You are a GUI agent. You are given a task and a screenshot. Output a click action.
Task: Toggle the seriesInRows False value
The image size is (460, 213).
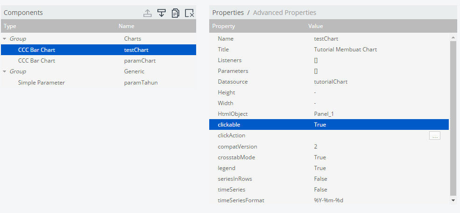click(320, 179)
